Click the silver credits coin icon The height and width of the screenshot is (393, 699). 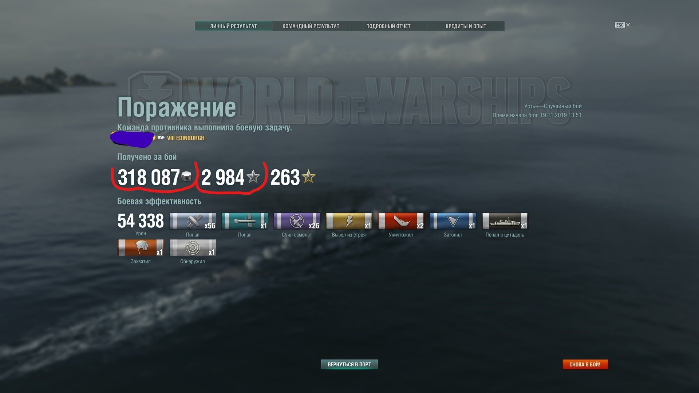(x=186, y=177)
